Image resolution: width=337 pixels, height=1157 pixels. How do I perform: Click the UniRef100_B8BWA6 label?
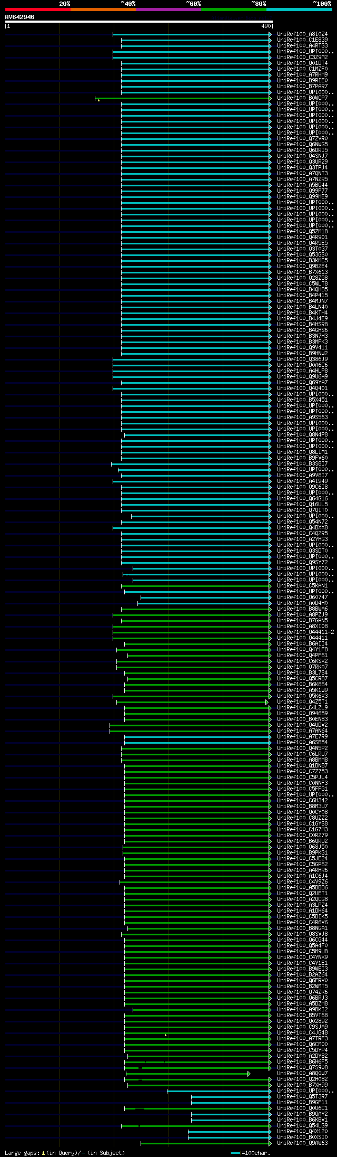pos(302,609)
